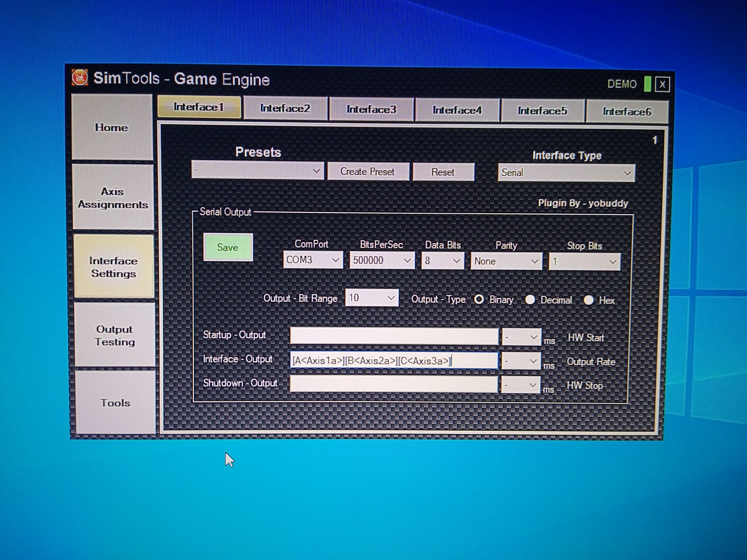Select the Decimal output type

point(530,300)
